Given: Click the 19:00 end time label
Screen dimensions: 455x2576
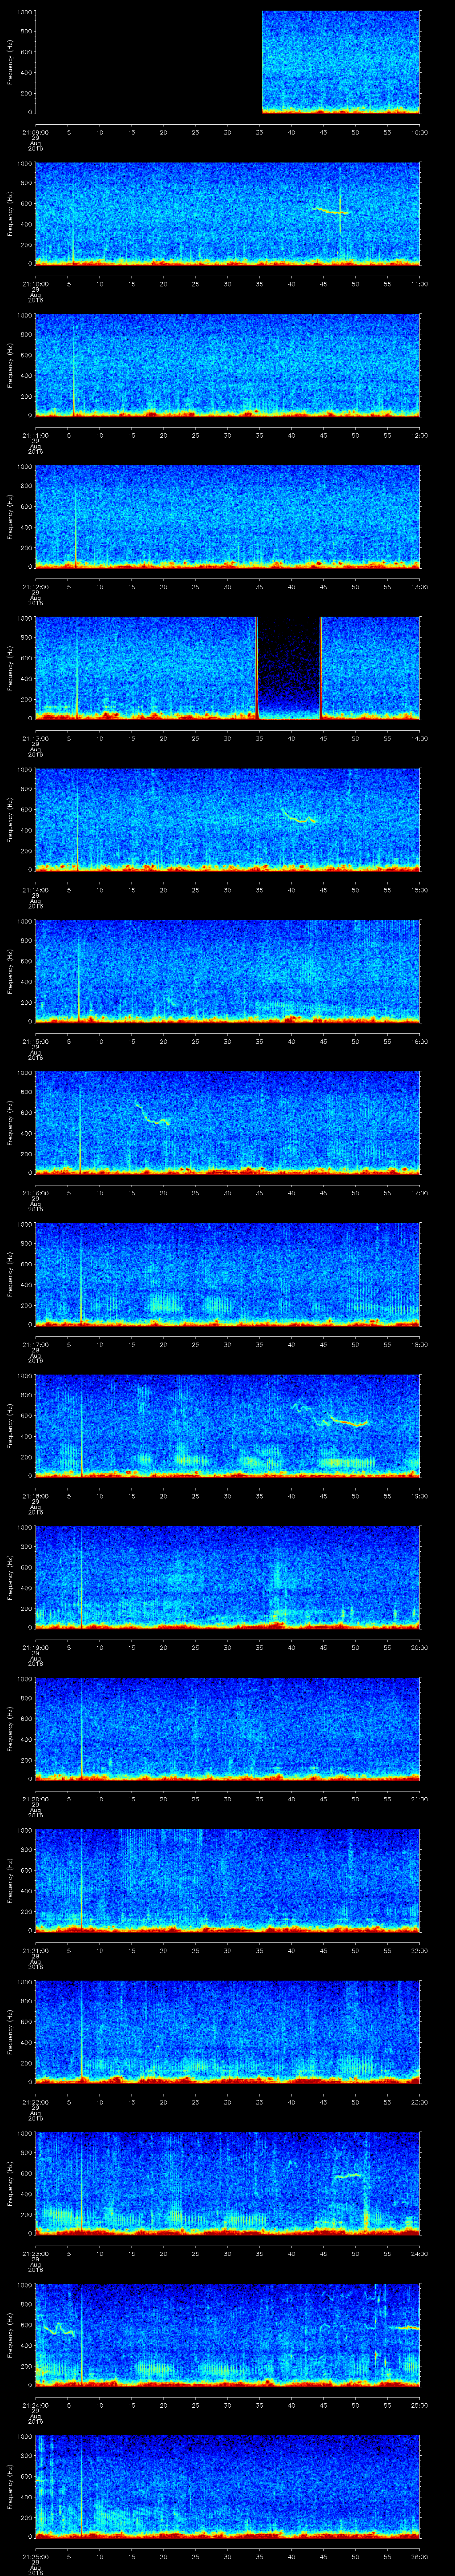Looking at the screenshot, I should pyautogui.click(x=419, y=1496).
